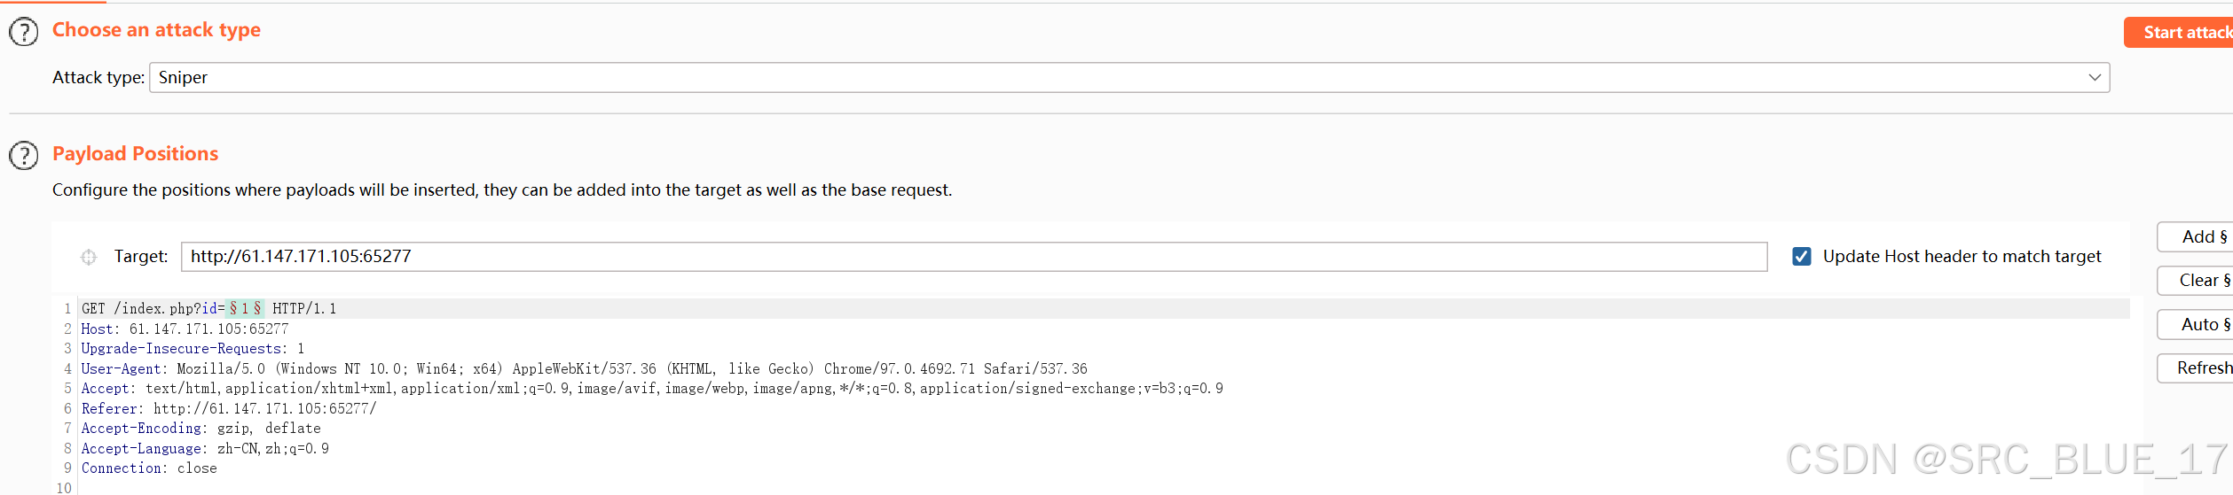
Task: Open the Sniper attack type combo box
Action: point(1128,78)
